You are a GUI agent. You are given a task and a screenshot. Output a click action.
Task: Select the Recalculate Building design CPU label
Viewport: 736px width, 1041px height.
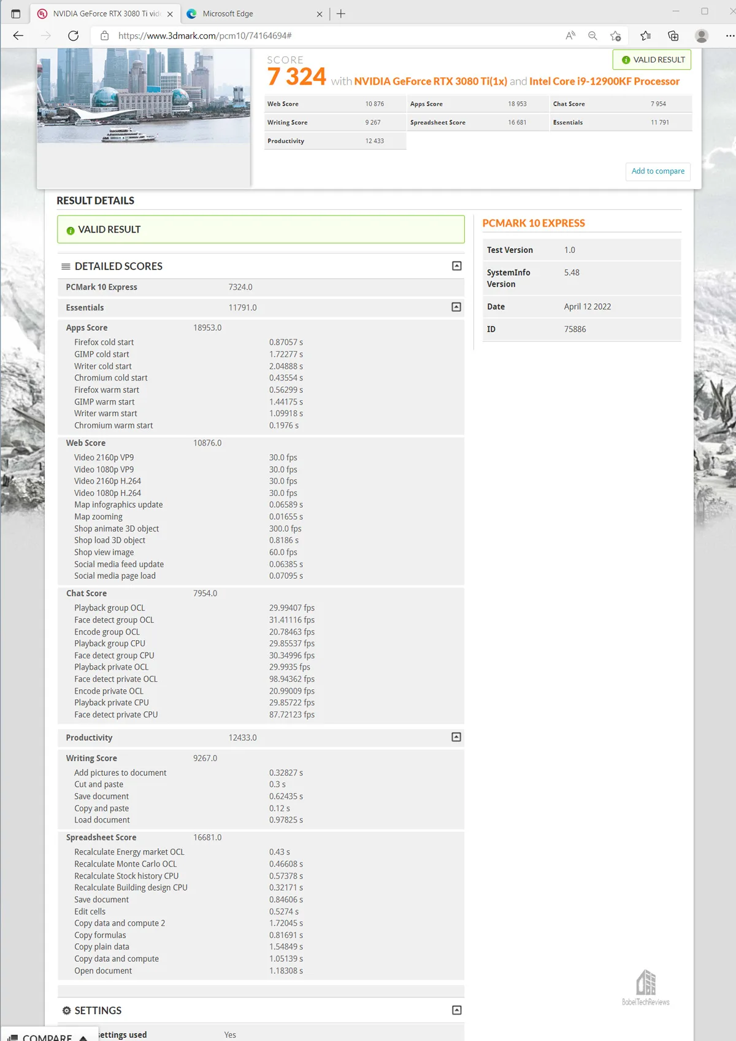pos(131,888)
